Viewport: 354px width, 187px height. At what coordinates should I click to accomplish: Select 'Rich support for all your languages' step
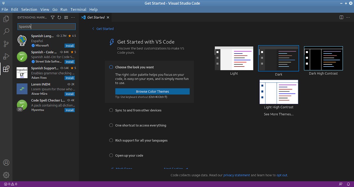click(x=141, y=140)
